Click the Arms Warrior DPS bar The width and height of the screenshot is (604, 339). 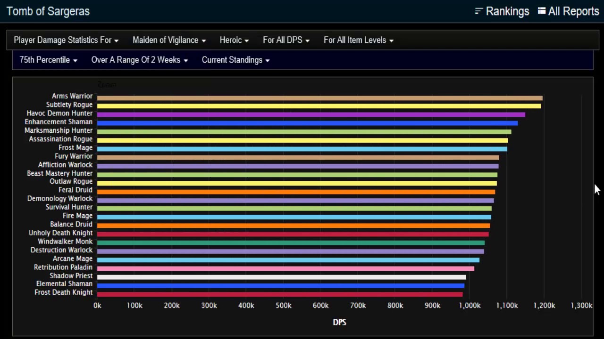320,98
